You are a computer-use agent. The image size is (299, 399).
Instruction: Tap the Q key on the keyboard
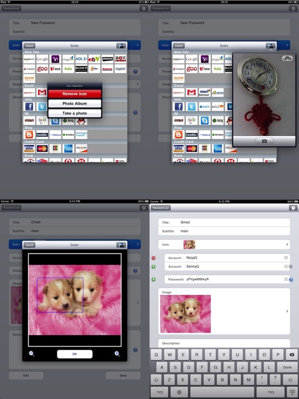click(156, 355)
